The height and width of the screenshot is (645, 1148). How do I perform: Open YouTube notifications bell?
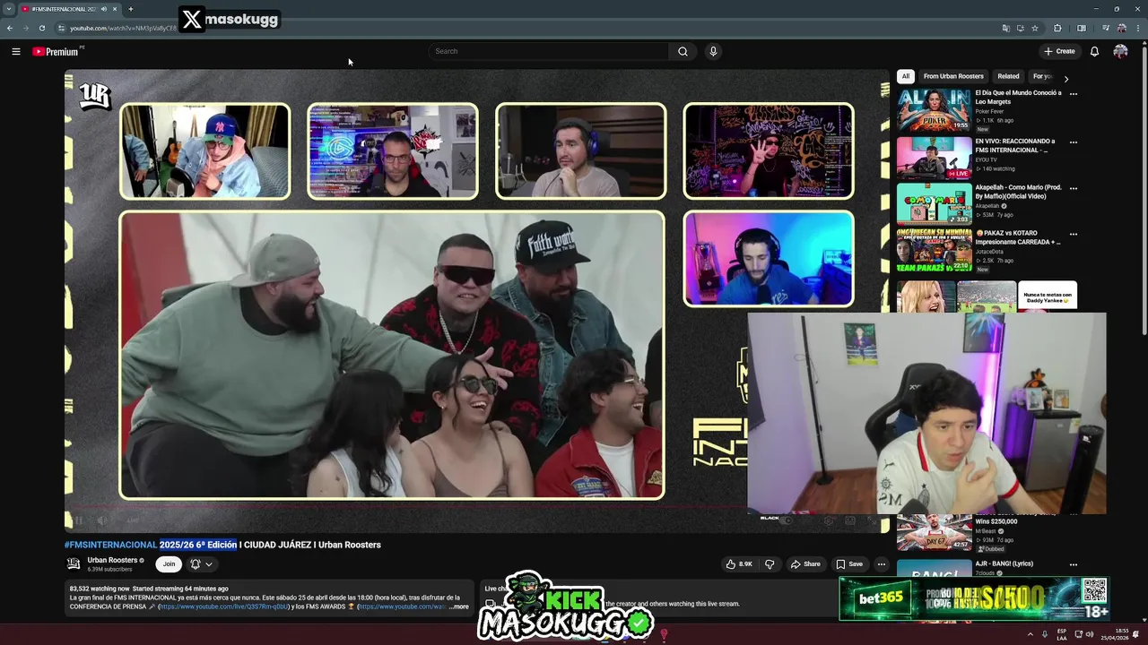coord(1094,51)
